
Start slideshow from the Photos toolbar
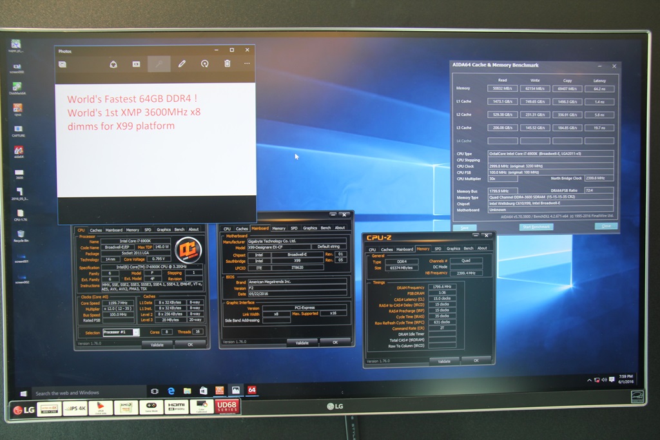pyautogui.click(x=136, y=64)
